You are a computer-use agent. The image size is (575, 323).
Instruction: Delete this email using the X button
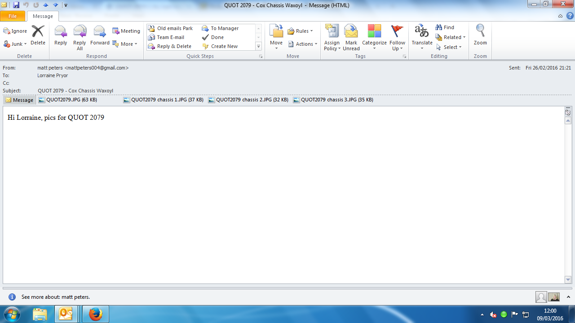38,35
